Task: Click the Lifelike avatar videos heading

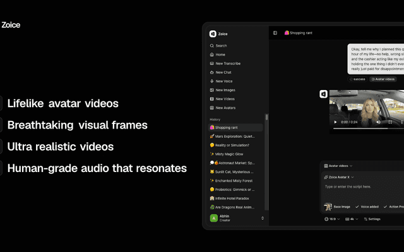Action: tap(63, 103)
